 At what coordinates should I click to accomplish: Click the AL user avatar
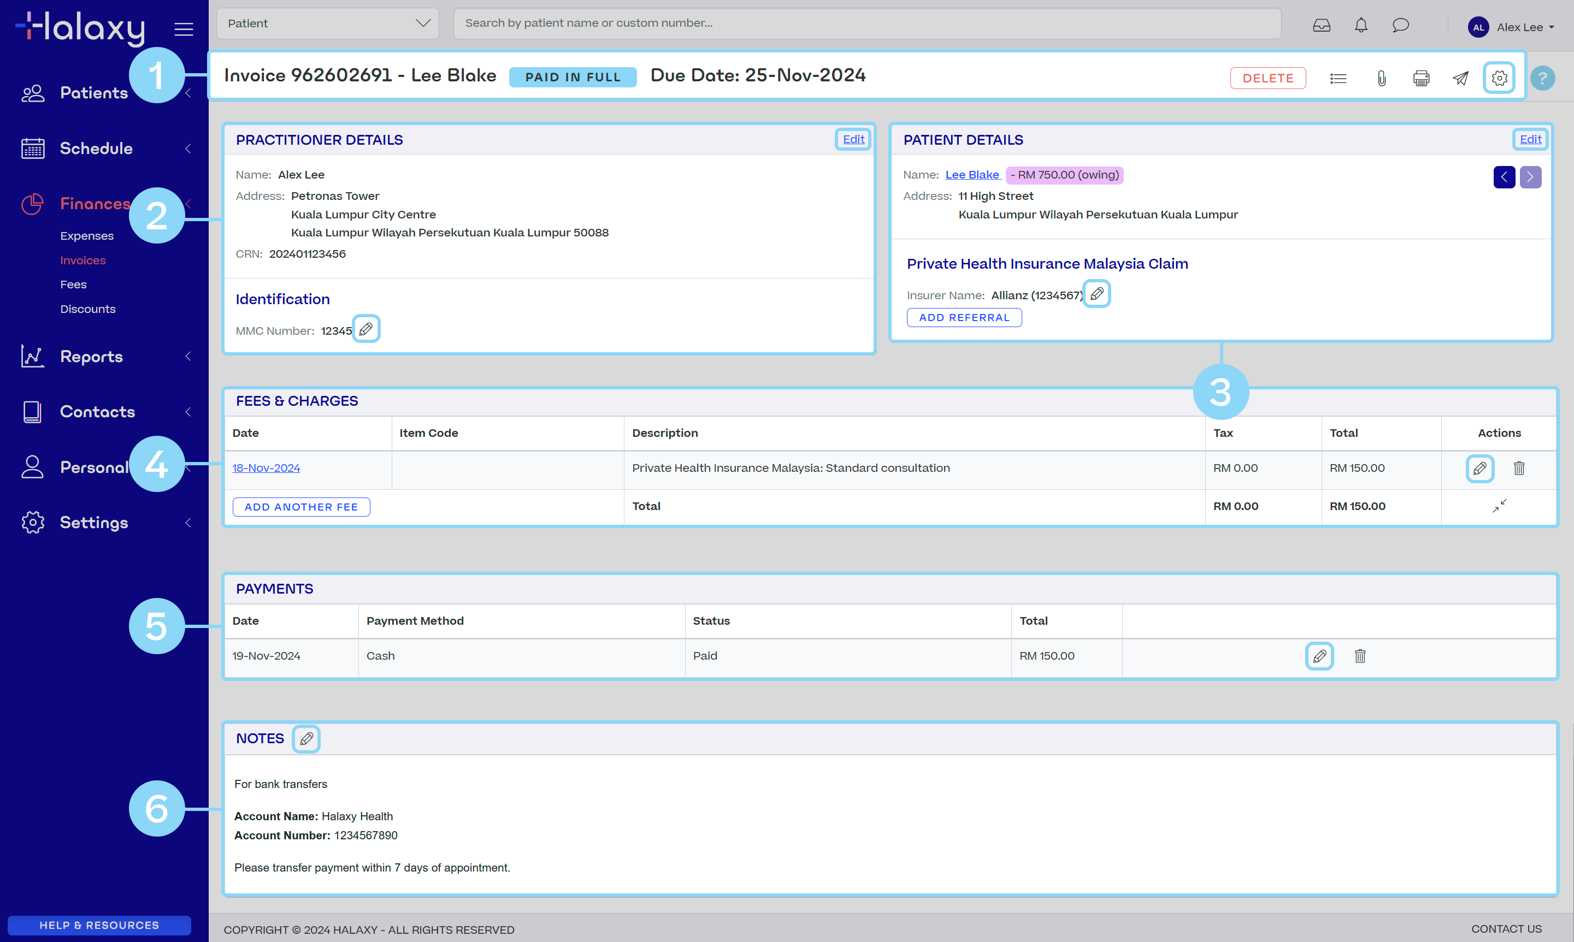pos(1478,27)
